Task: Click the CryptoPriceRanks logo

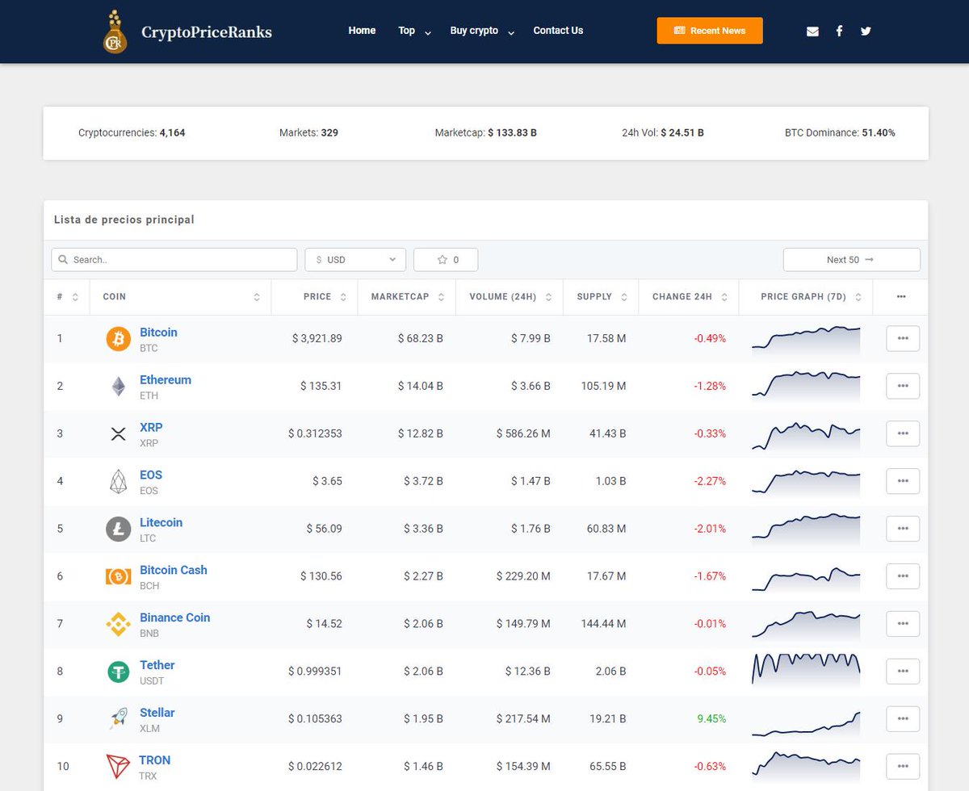Action: 187,32
